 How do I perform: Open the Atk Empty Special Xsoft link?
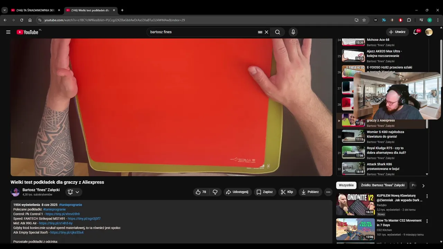point(67,232)
